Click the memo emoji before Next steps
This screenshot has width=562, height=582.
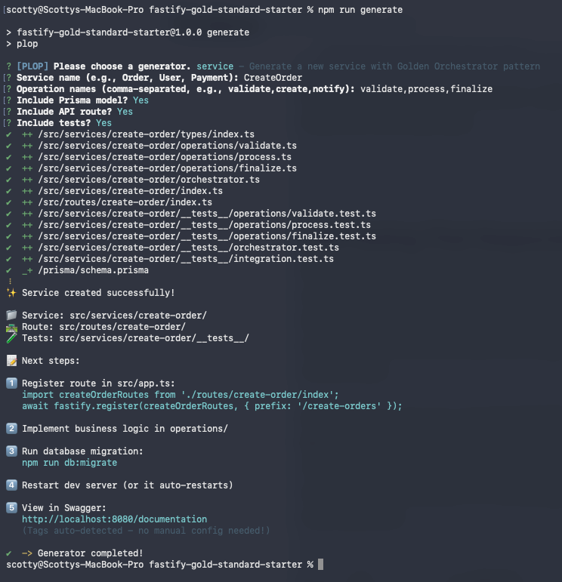(x=11, y=361)
